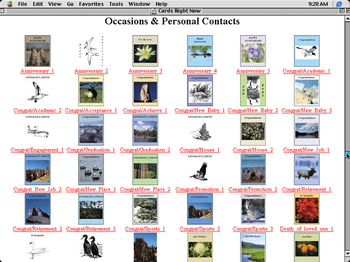The image size is (350, 262).
Task: Open the File menu
Action: tap(22, 4)
